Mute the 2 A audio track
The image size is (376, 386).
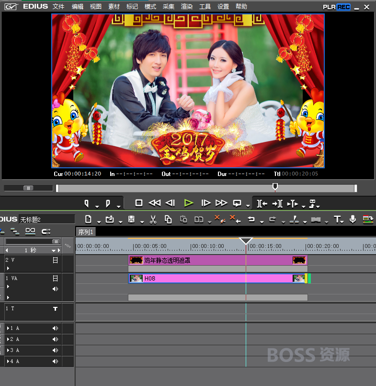[56, 339]
